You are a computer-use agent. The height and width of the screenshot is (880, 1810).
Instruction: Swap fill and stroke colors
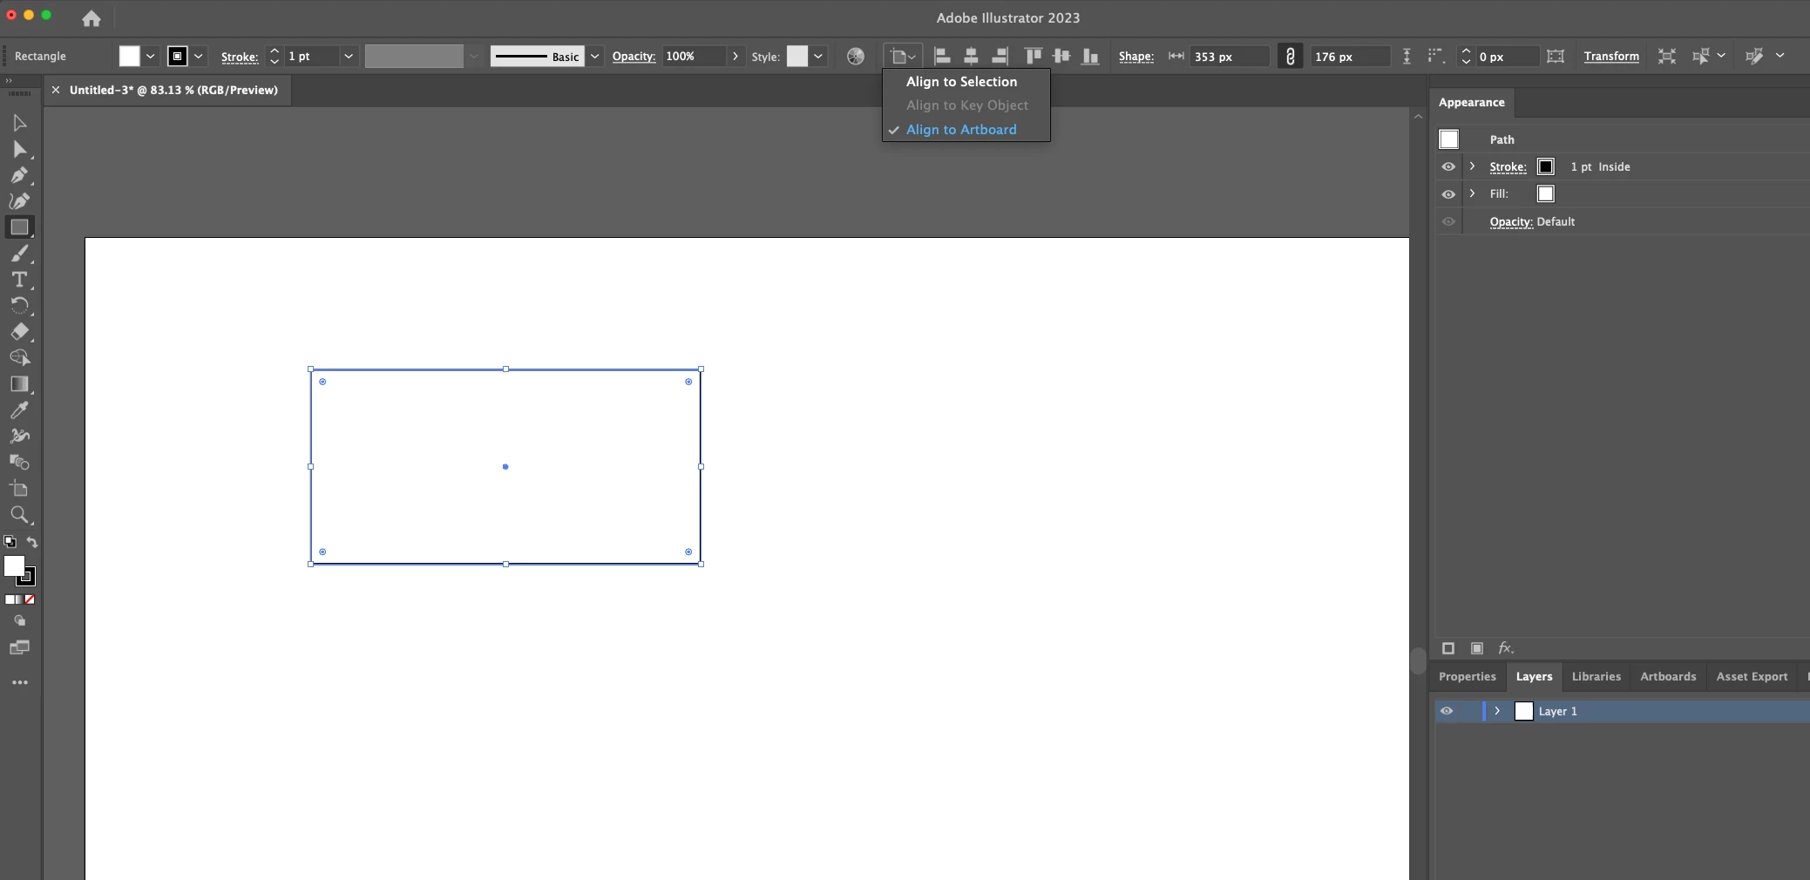click(x=32, y=542)
